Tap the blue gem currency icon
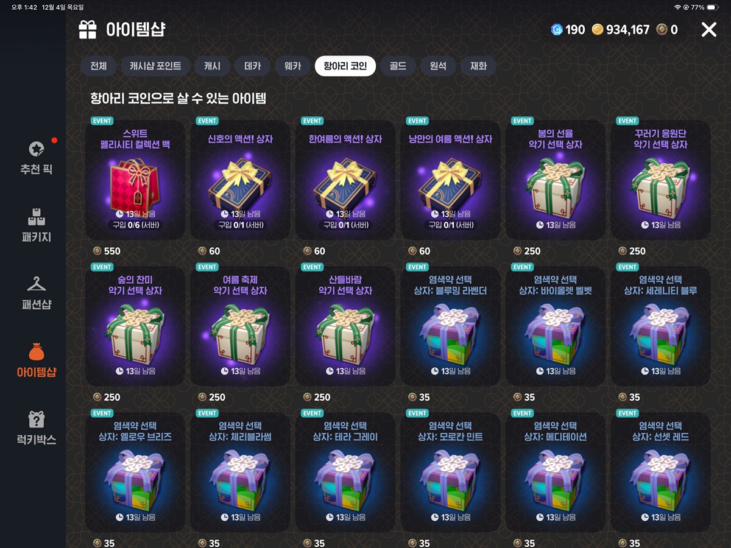This screenshot has width=731, height=548. (557, 29)
